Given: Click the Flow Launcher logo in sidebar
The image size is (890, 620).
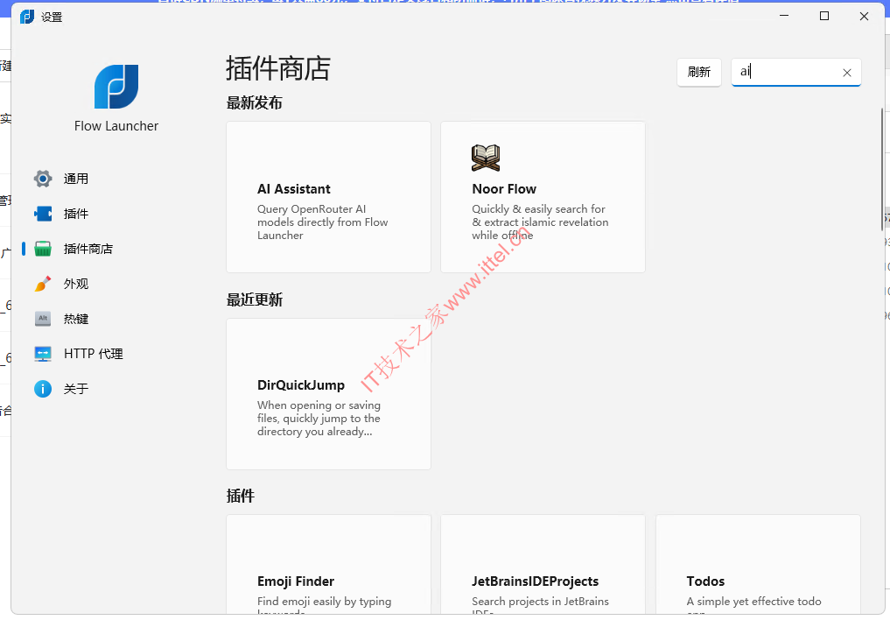Looking at the screenshot, I should coord(116,87).
